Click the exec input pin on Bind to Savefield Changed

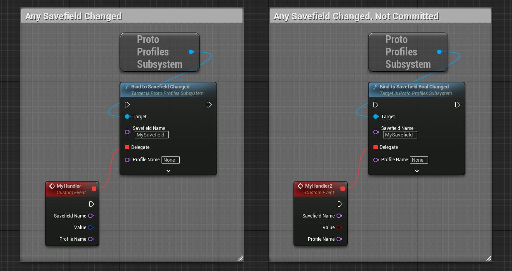click(127, 105)
